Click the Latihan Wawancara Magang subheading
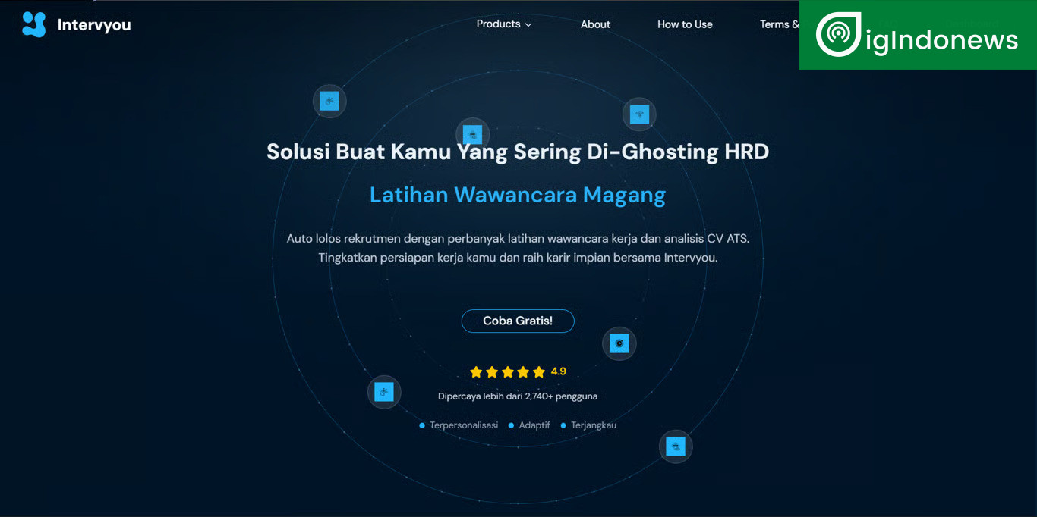Image resolution: width=1037 pixels, height=517 pixels. [x=518, y=195]
